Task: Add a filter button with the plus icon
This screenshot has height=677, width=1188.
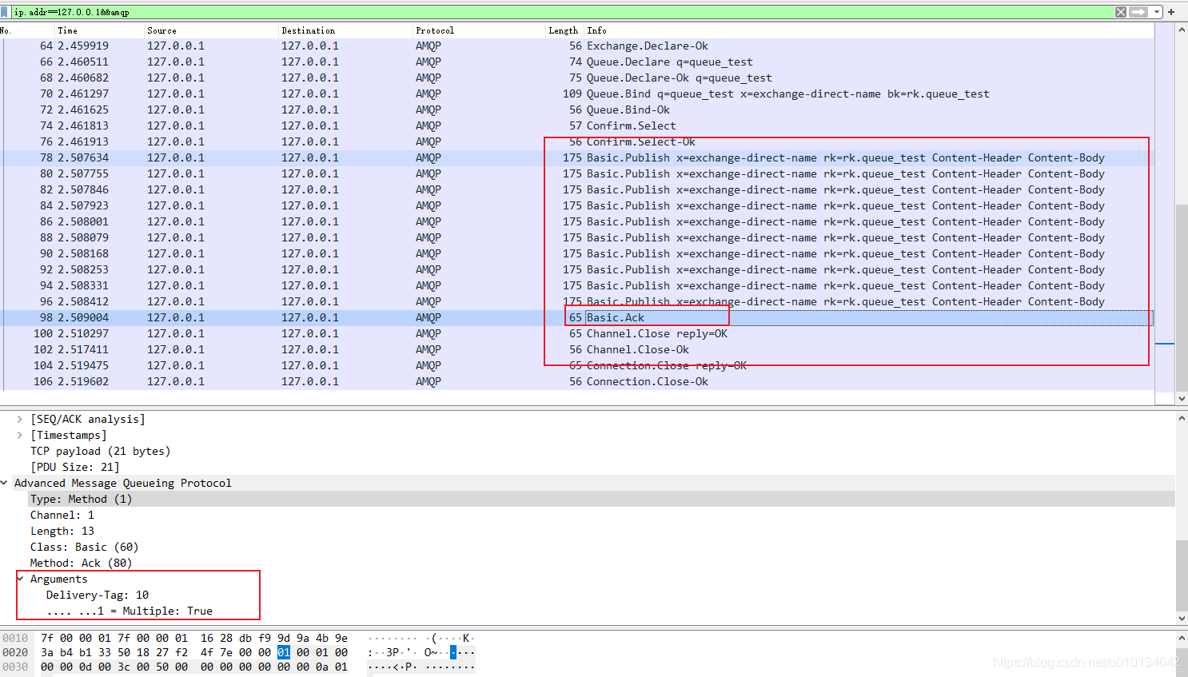Action: click(x=1171, y=12)
